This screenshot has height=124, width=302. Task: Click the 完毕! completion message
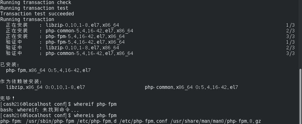pos(7,99)
